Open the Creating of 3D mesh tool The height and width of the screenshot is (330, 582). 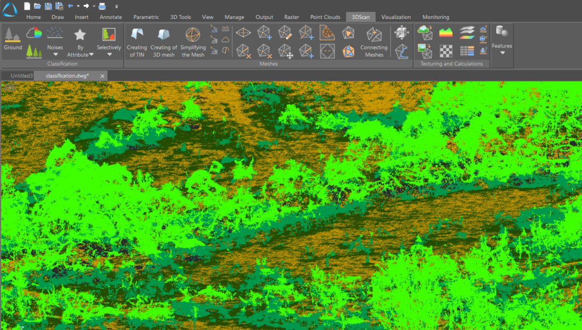pyautogui.click(x=163, y=42)
